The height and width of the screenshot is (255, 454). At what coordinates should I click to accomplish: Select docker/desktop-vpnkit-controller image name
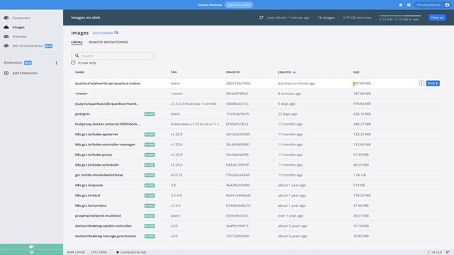pyautogui.click(x=104, y=226)
